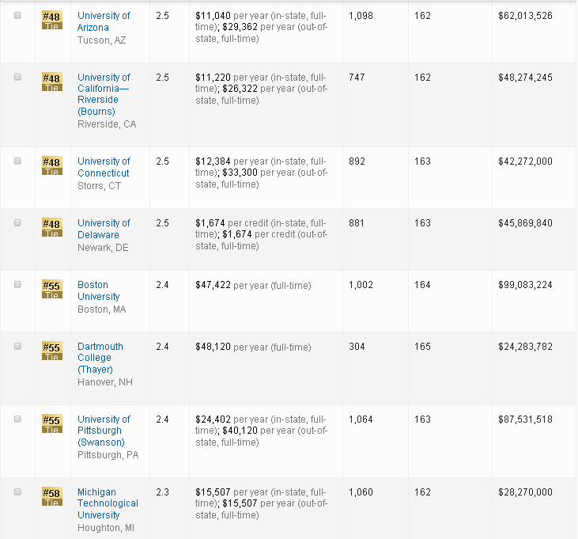This screenshot has height=539, width=578.
Task: Click the #48 Tie badge beside University of Arizona
Action: click(x=51, y=21)
